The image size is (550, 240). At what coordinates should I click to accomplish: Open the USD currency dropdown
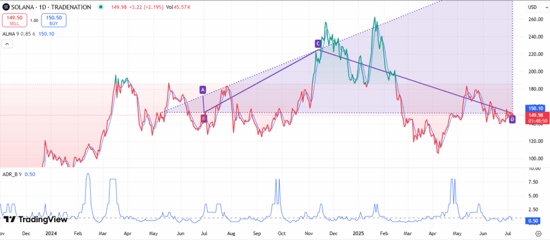[533, 7]
